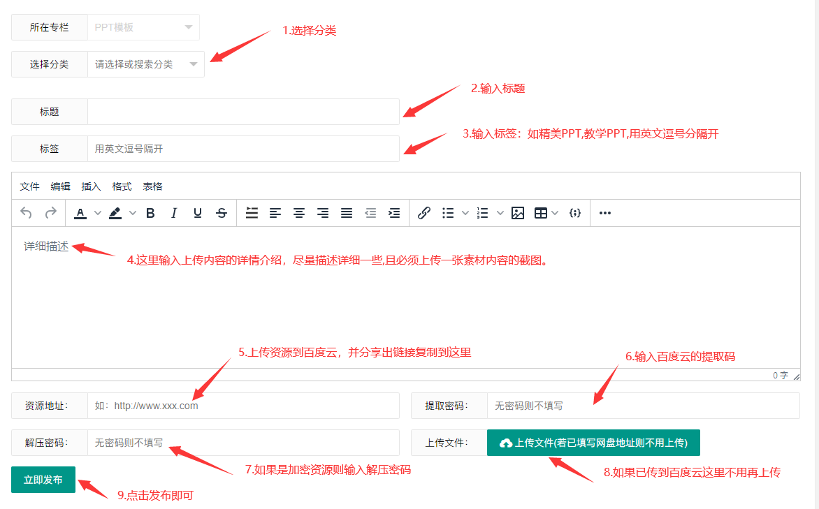Open the more options ellipsis in toolbar
The height and width of the screenshot is (509, 819).
pyautogui.click(x=605, y=214)
